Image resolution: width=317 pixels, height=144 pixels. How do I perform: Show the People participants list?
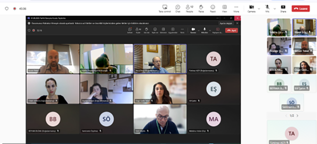coord(189,8)
